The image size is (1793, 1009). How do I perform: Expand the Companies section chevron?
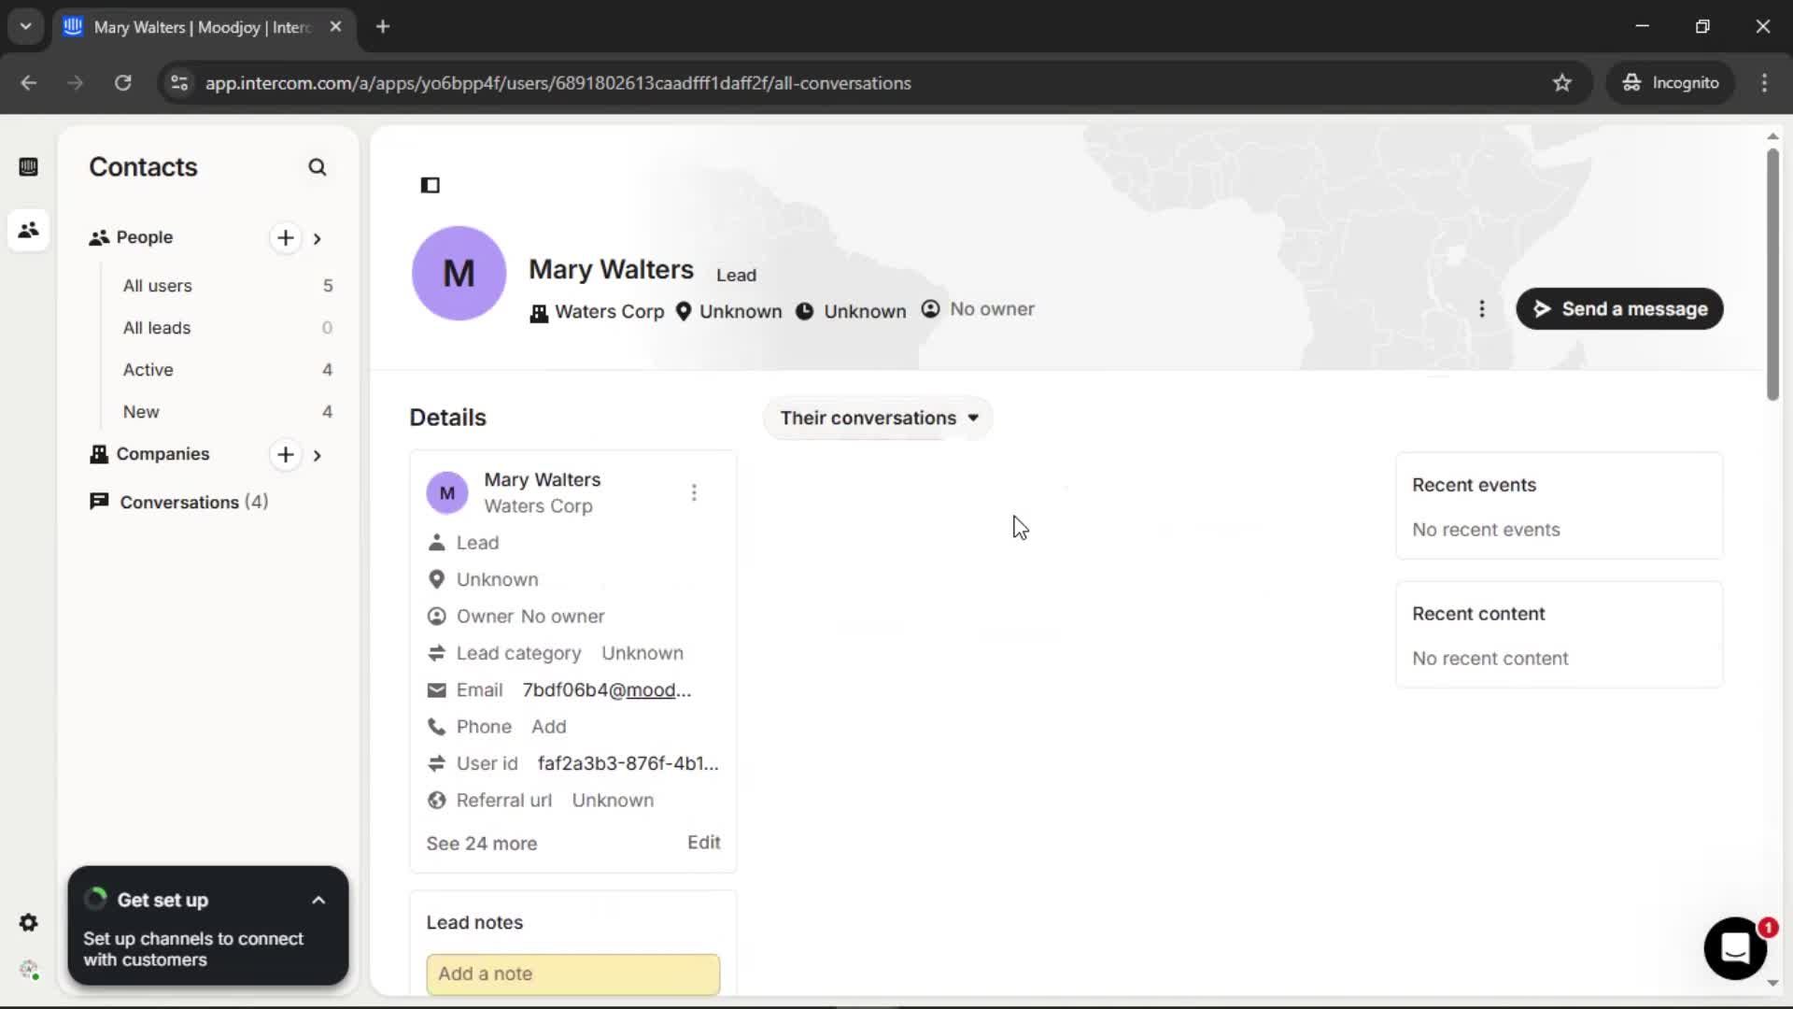318,455
